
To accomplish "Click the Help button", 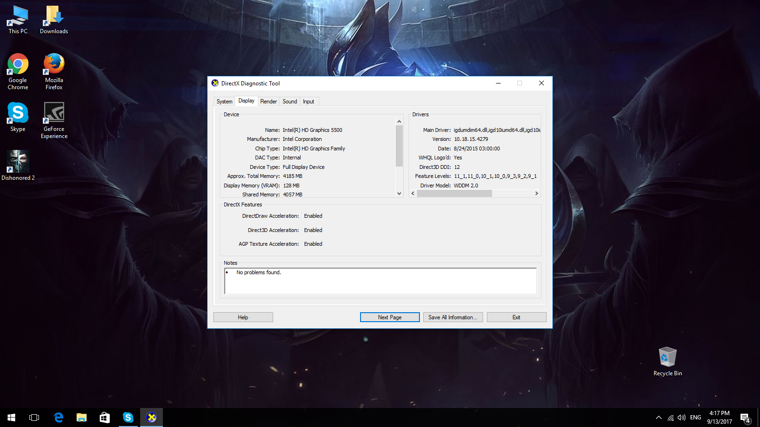I will pos(243,317).
